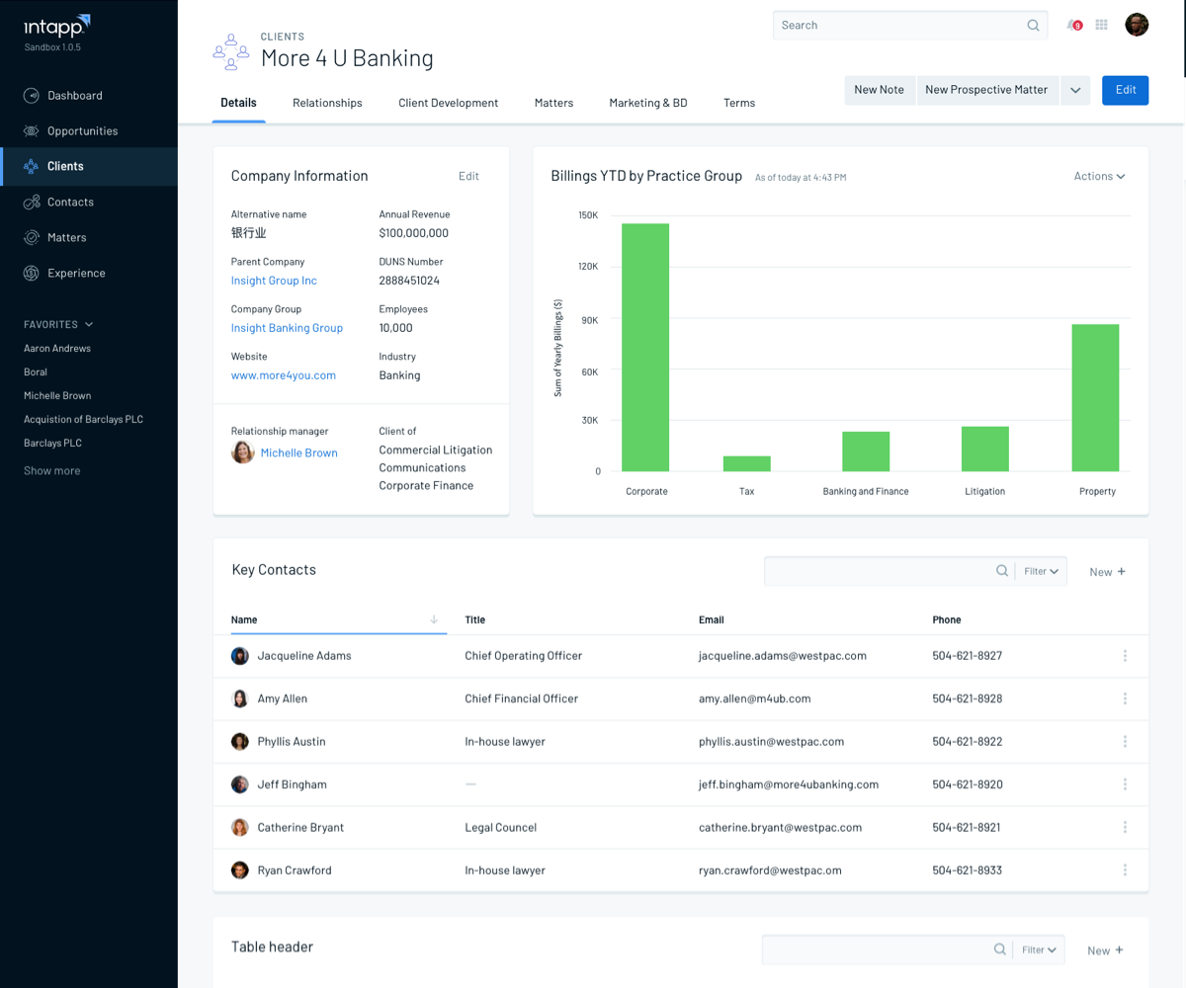Click the Dashboard sidebar icon
Image resolution: width=1186 pixels, height=988 pixels.
[x=31, y=96]
